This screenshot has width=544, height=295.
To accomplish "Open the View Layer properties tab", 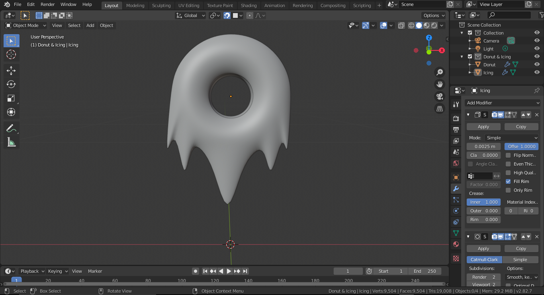I will 456,141.
